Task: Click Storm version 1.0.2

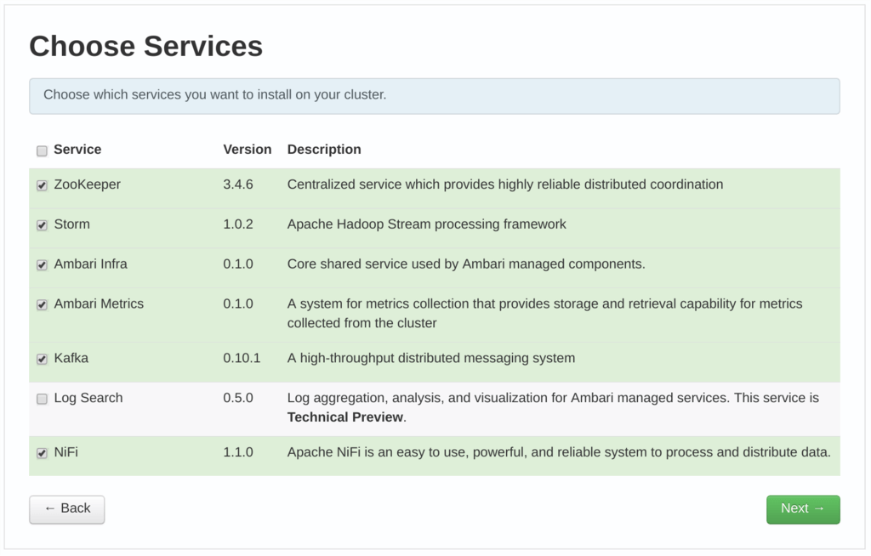Action: point(238,224)
